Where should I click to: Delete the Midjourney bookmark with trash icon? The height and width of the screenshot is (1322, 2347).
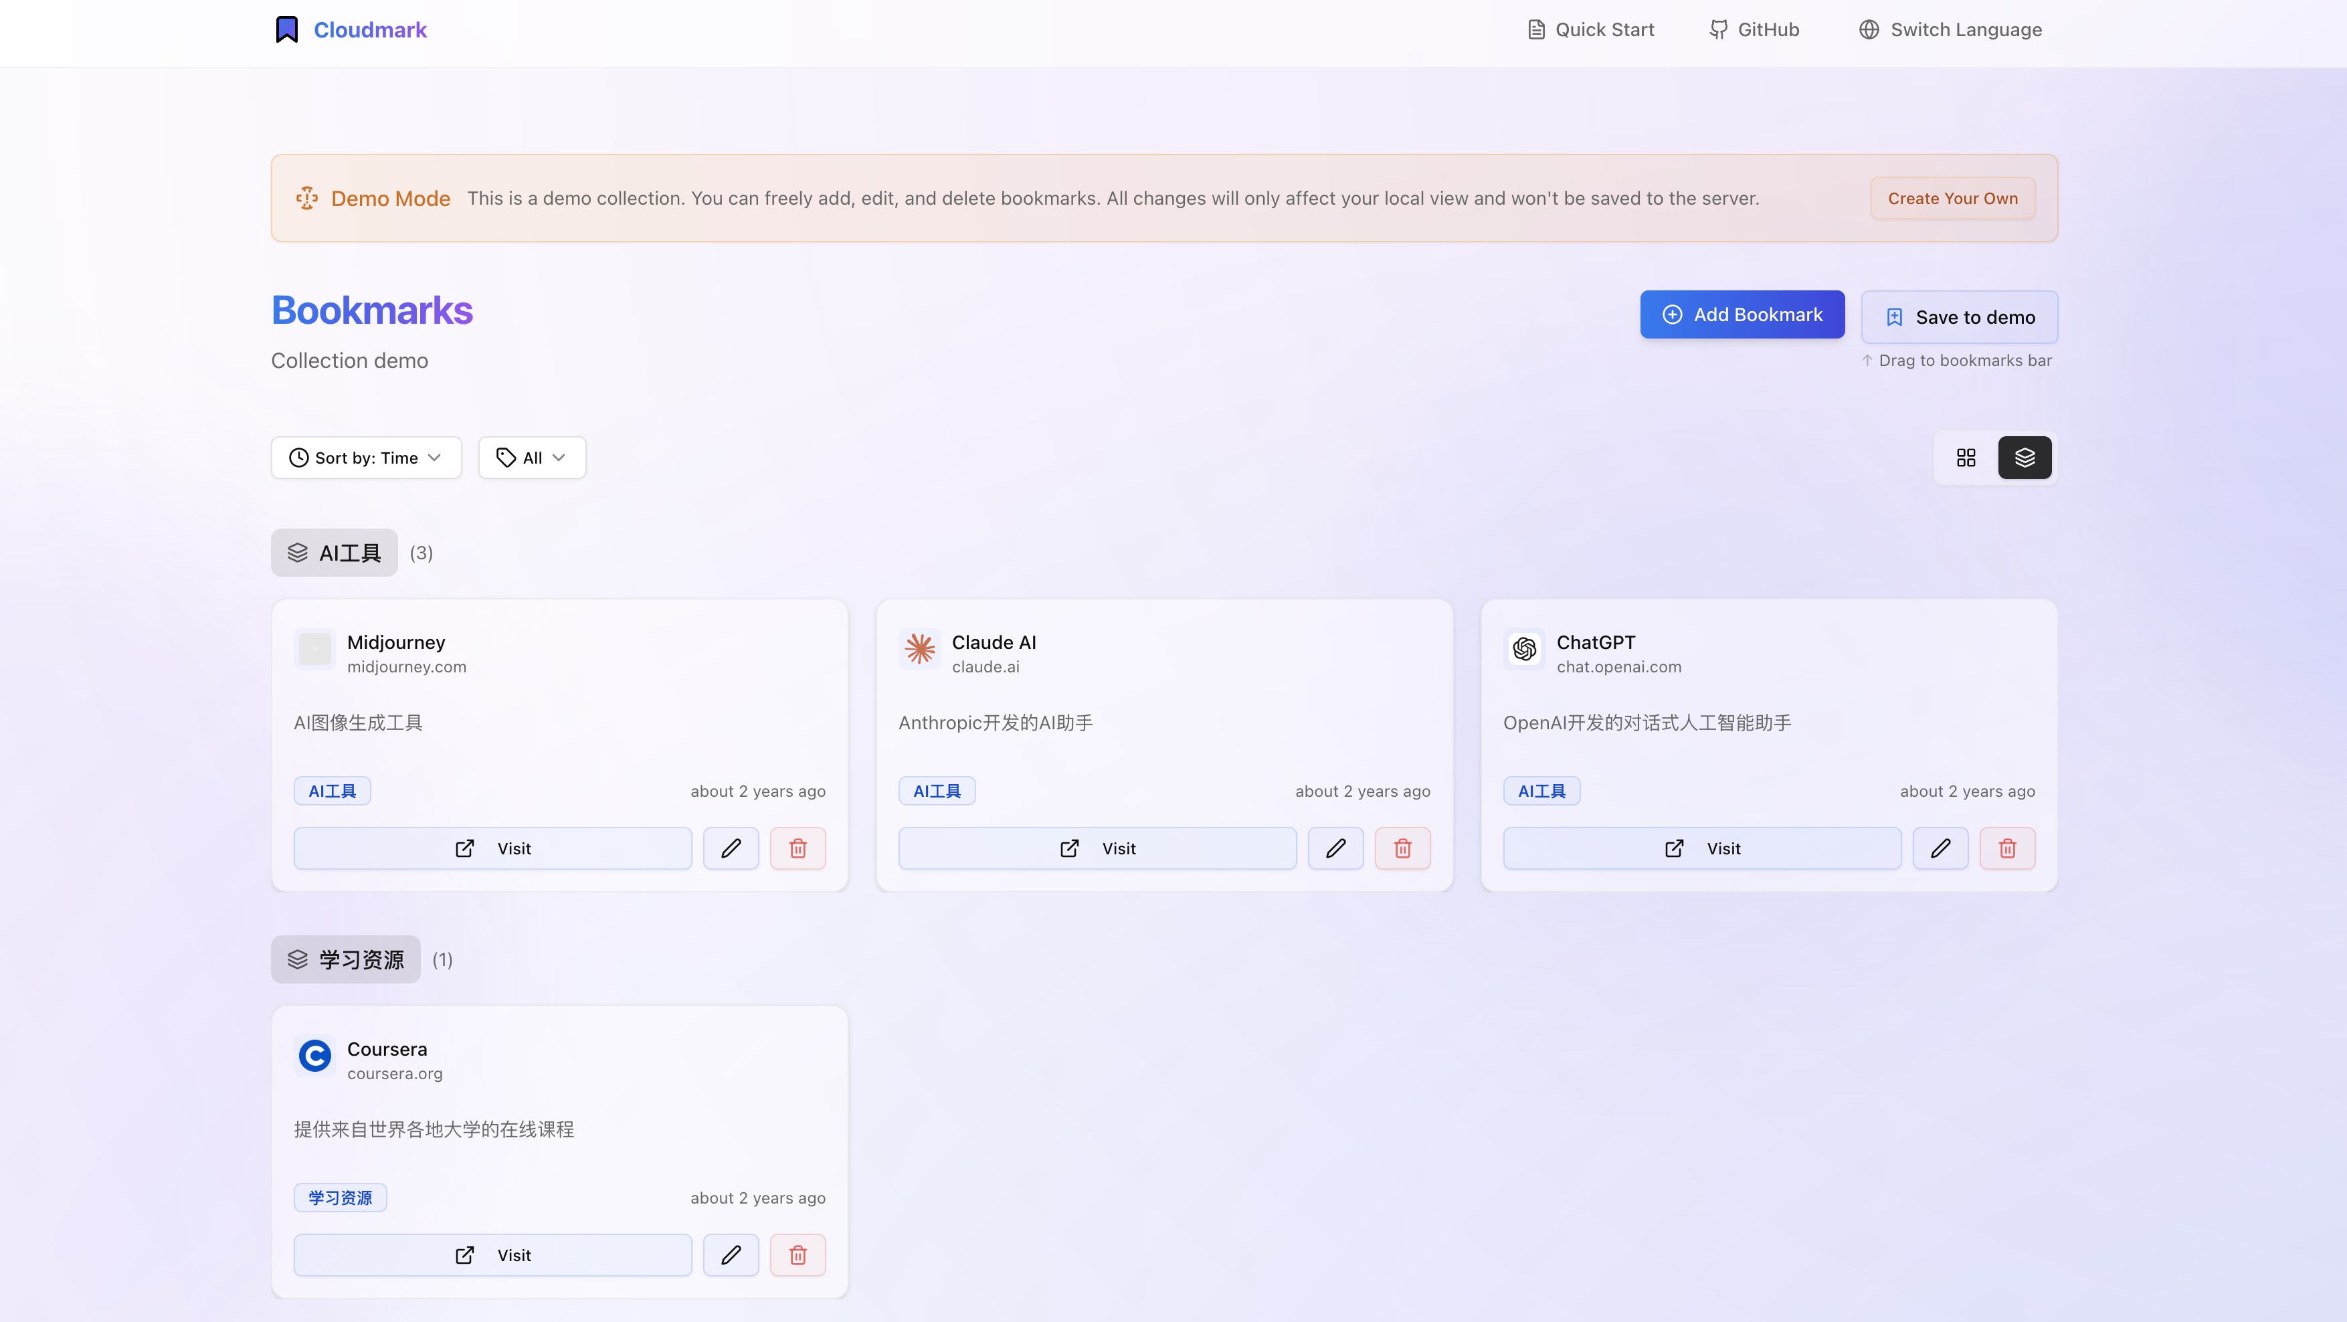[798, 848]
